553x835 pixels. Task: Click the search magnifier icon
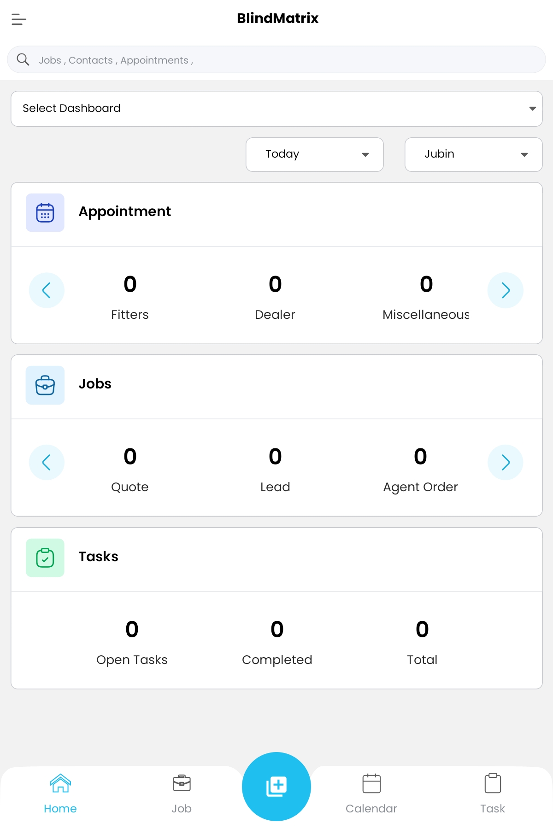pos(23,59)
